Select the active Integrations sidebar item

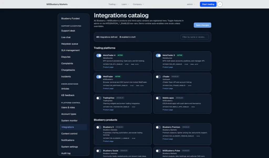(74, 127)
